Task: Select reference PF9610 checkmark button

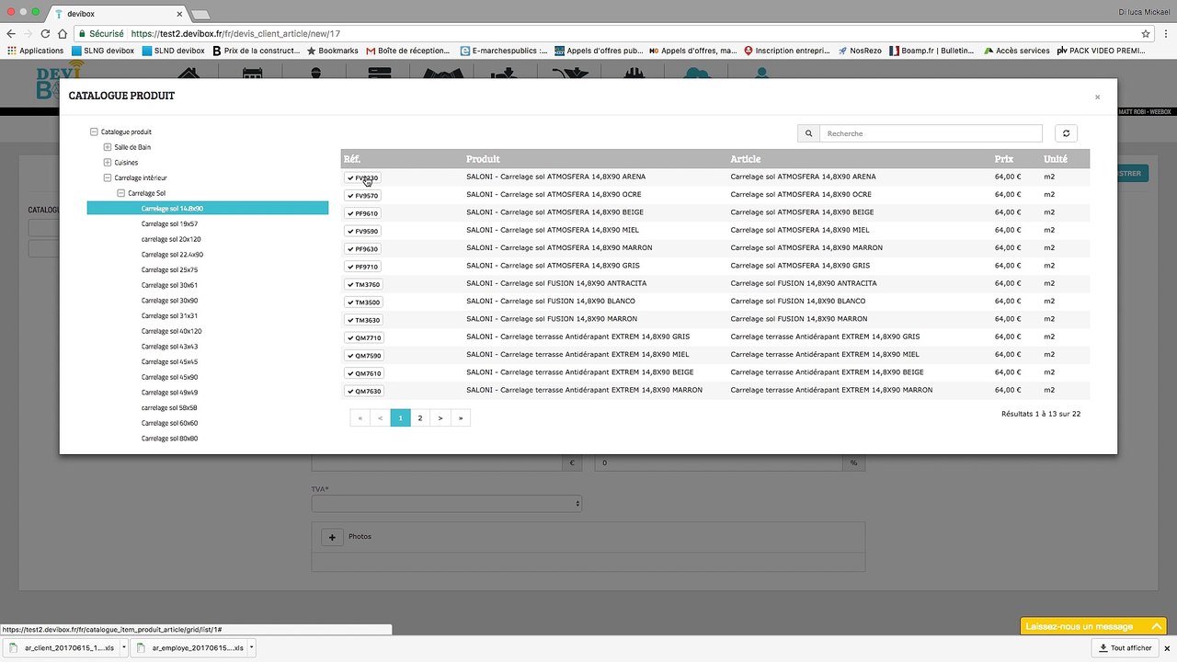Action: point(363,213)
